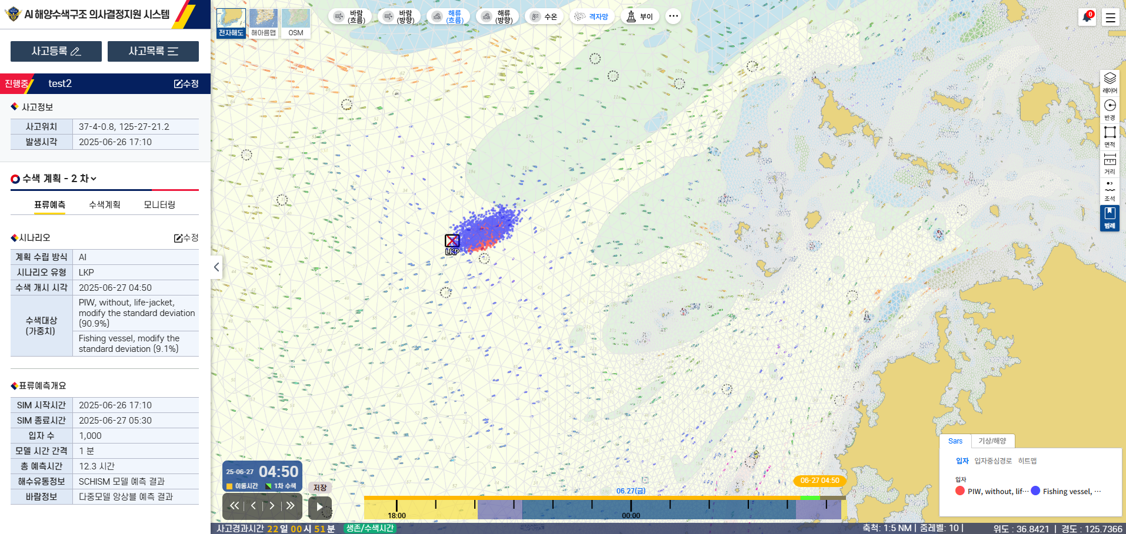Click the more options ellipsis button
Screen dimensions: 1126x534
674,16
